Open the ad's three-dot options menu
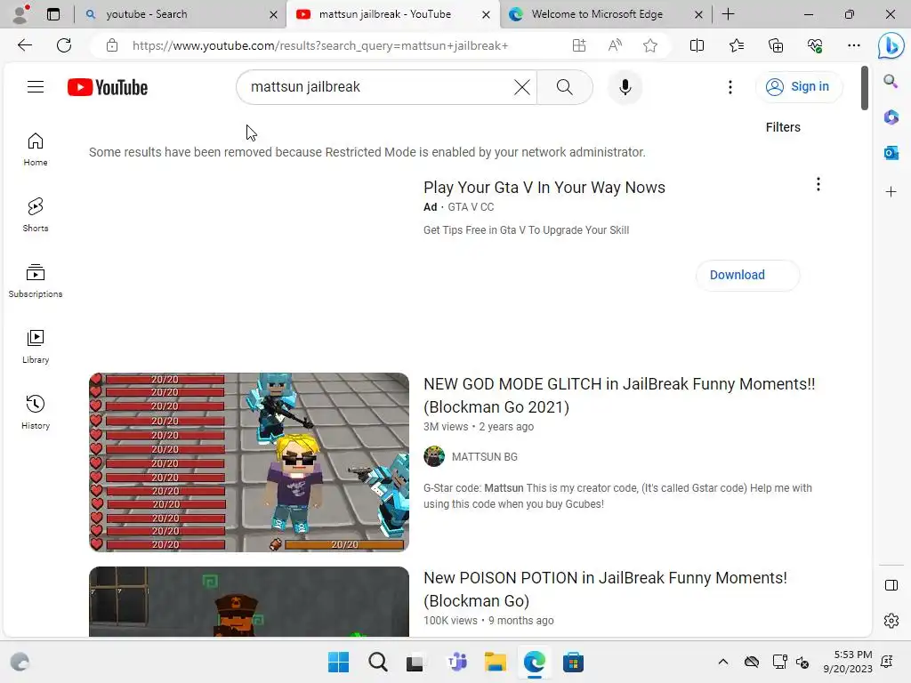The width and height of the screenshot is (911, 683). pos(818,185)
